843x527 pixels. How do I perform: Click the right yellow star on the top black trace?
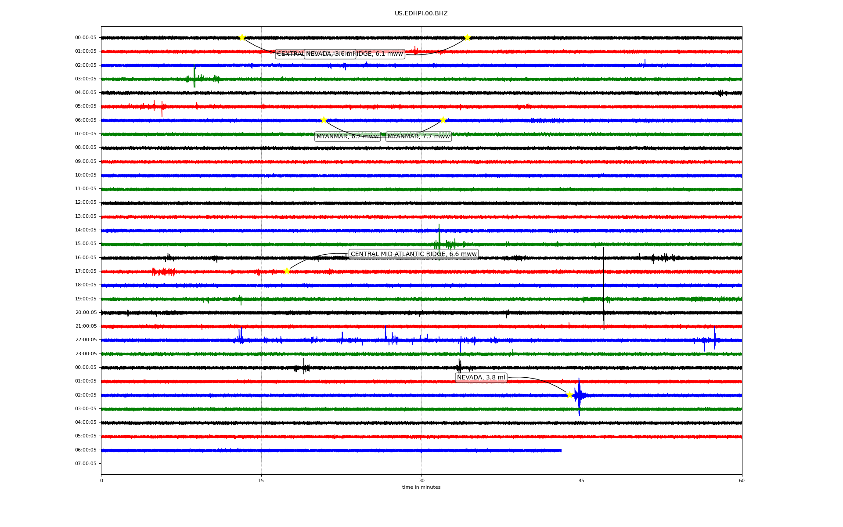tap(467, 37)
